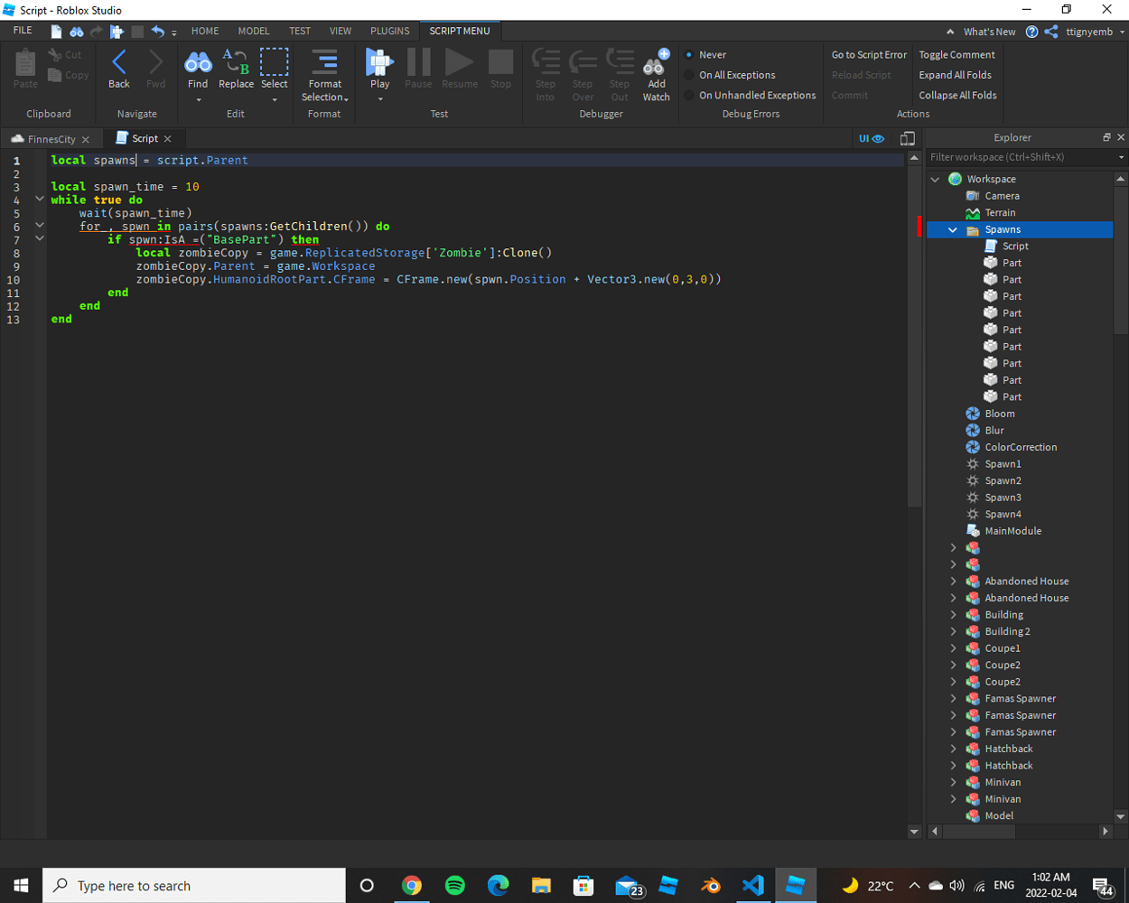Select the Step Over debugger icon
The width and height of the screenshot is (1129, 903).
tap(583, 61)
